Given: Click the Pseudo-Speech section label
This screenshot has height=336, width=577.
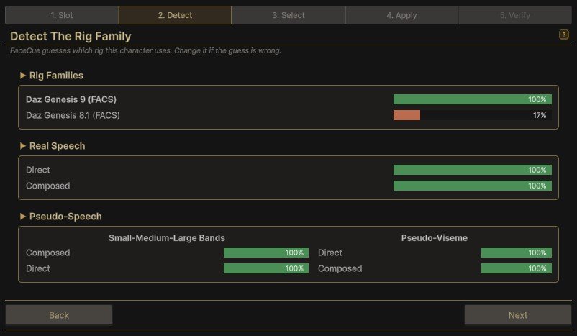Looking at the screenshot, I should [65, 217].
